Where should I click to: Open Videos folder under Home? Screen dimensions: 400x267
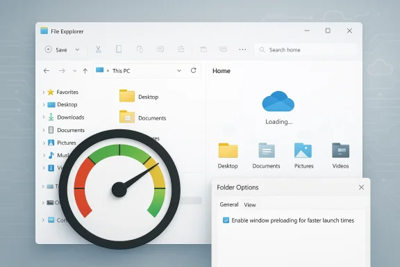click(340, 156)
